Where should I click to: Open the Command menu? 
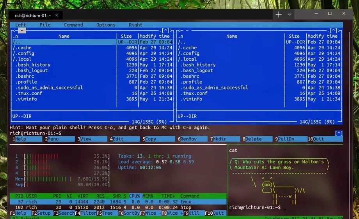pyautogui.click(x=73, y=25)
